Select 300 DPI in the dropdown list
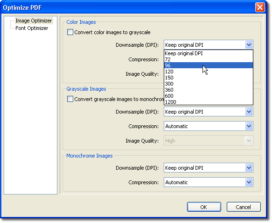 (x=209, y=84)
